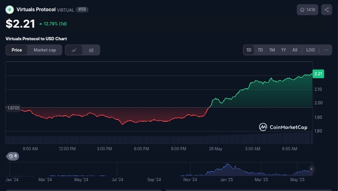Click the Virtuals Protocol to USD Chart heading
Viewport: 338px width, 191px height.
pos(36,39)
